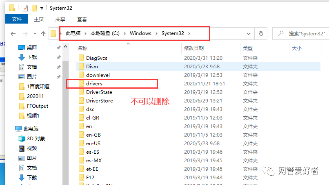Viewport: 329px width, 185px height.
Task: Open 3D 对象 under 此电脑
Action: coord(36,139)
